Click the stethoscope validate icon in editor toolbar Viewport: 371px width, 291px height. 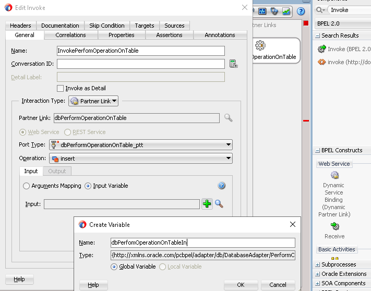pos(274,11)
